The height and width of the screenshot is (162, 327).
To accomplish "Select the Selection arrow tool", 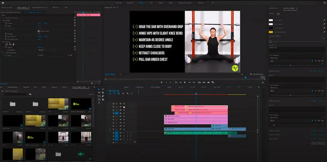I will [99, 89].
